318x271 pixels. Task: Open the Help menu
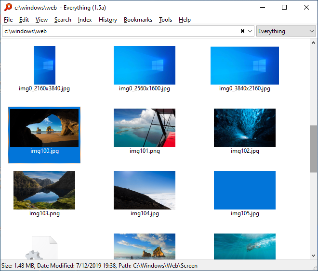click(185, 20)
